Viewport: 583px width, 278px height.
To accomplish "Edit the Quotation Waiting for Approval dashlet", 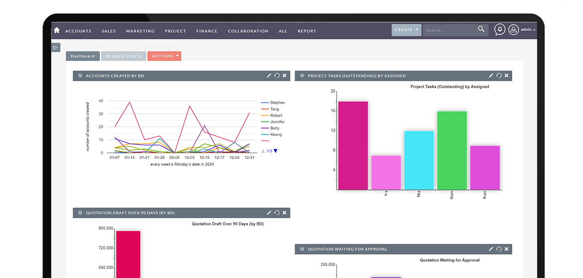I will coord(491,249).
